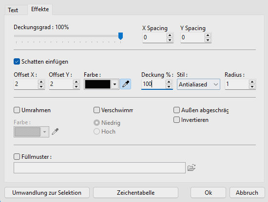Increase the shadow Radius value
268x202 pixels.
click(252, 82)
